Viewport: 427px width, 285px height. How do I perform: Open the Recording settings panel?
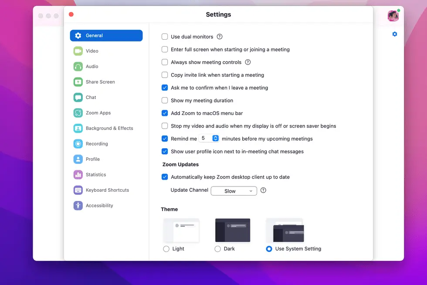point(96,143)
